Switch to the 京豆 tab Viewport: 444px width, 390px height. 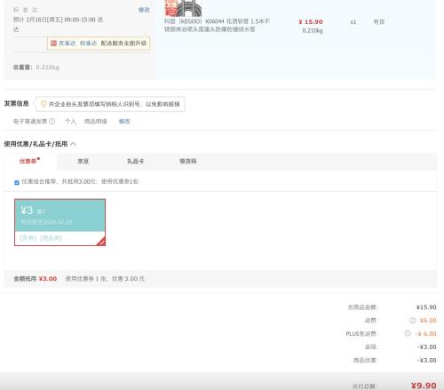83,161
